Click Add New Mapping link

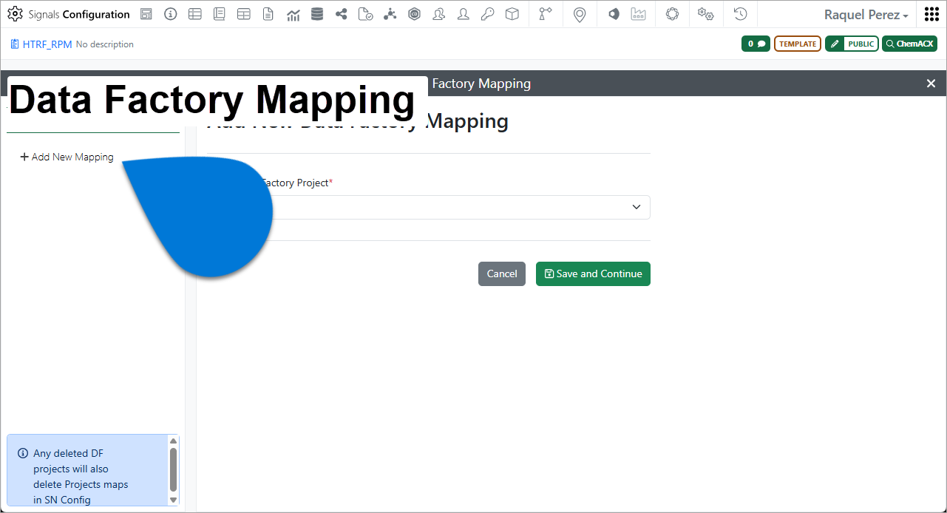tap(67, 157)
